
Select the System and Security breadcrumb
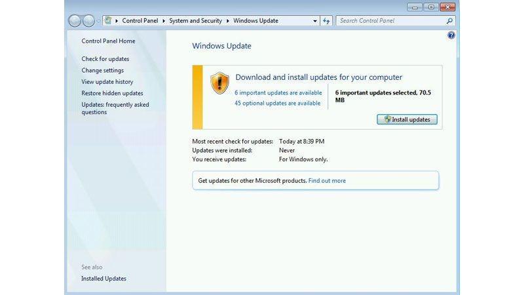(195, 21)
